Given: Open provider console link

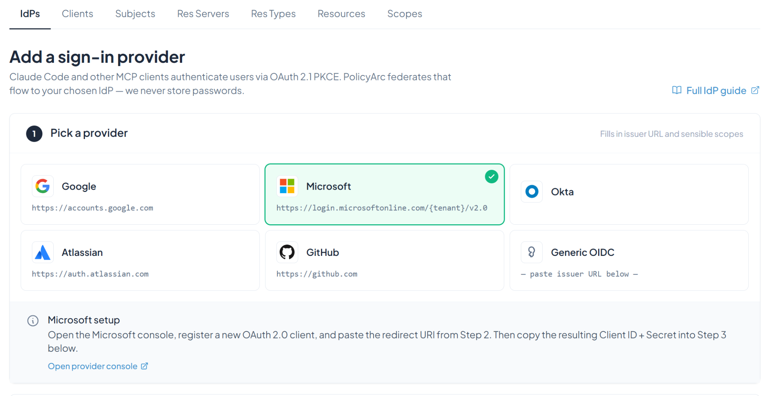Looking at the screenshot, I should coord(98,366).
